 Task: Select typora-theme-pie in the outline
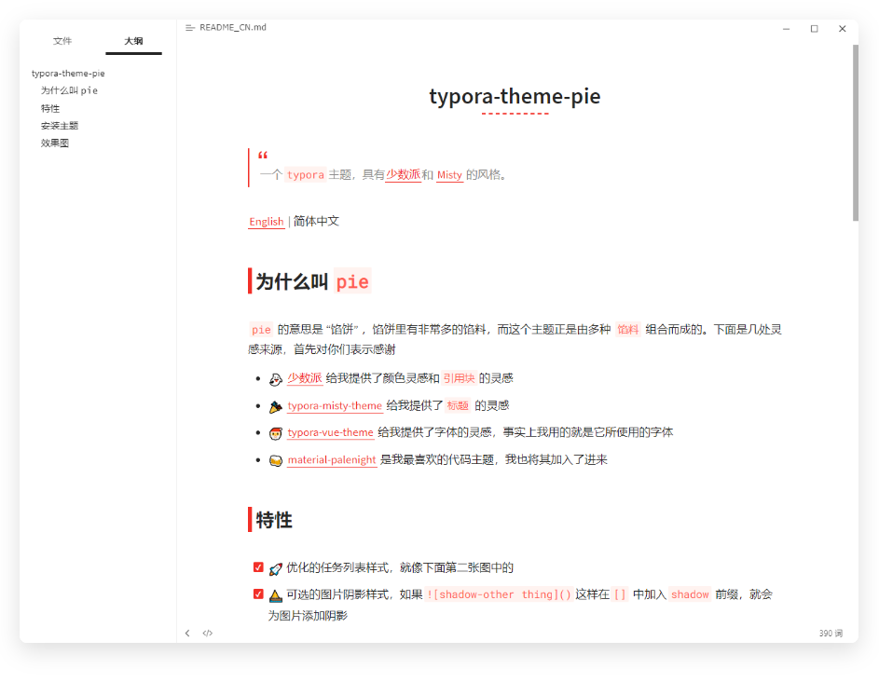pos(68,74)
